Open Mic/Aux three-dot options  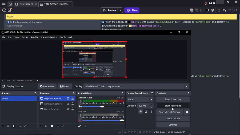click(x=80, y=116)
